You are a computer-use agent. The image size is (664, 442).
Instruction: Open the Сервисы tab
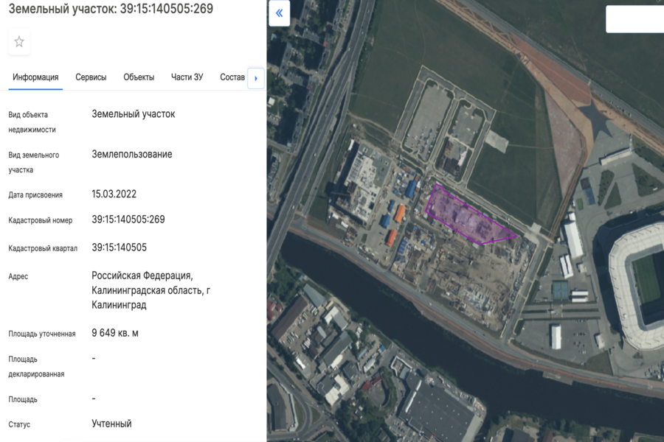(x=91, y=77)
